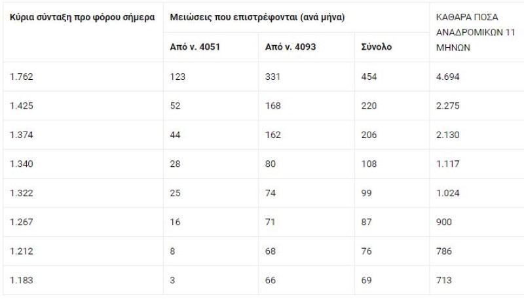The image size is (524, 301).
Task: Click the 1.425 pension cell
Action: tap(22, 106)
